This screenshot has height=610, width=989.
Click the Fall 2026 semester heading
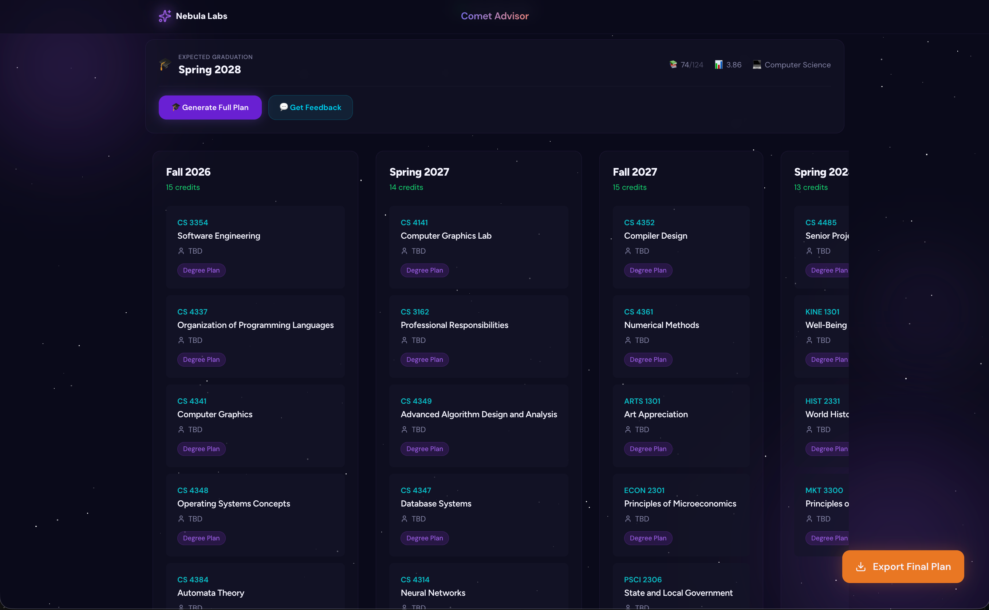[188, 172]
